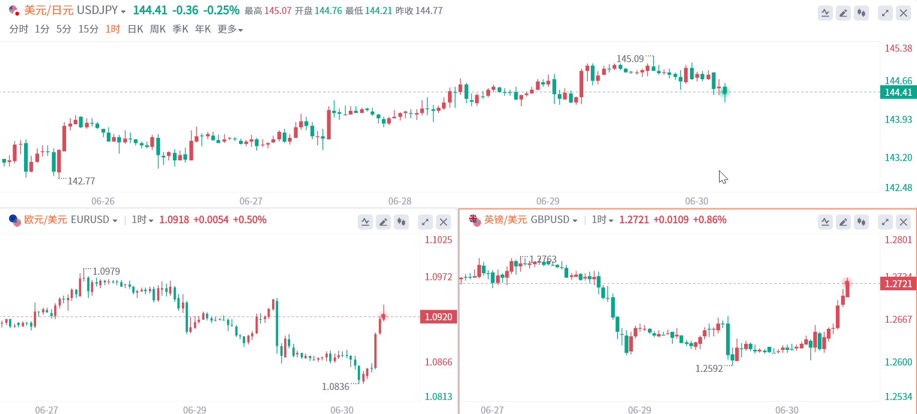
Task: Select the drawing pencil tool on USDJPY chart
Action: [843, 13]
